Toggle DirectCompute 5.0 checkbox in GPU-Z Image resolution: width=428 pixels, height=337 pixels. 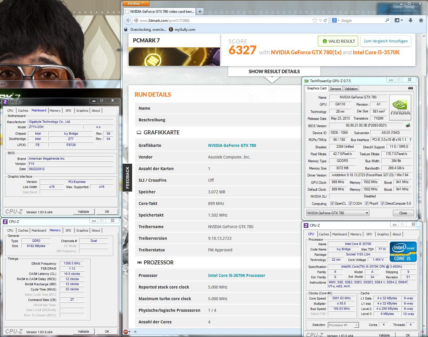[x=383, y=203]
